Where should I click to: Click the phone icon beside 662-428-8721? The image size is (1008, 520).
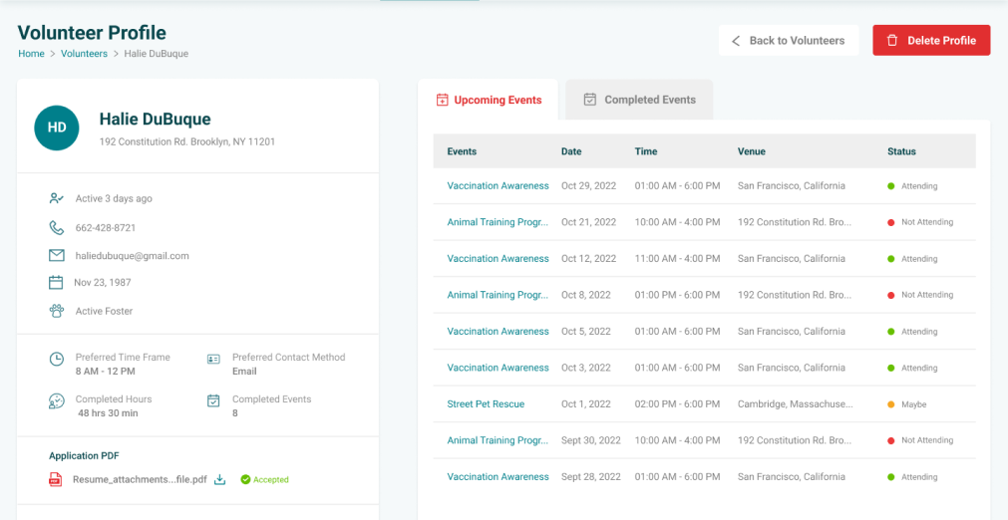(57, 228)
